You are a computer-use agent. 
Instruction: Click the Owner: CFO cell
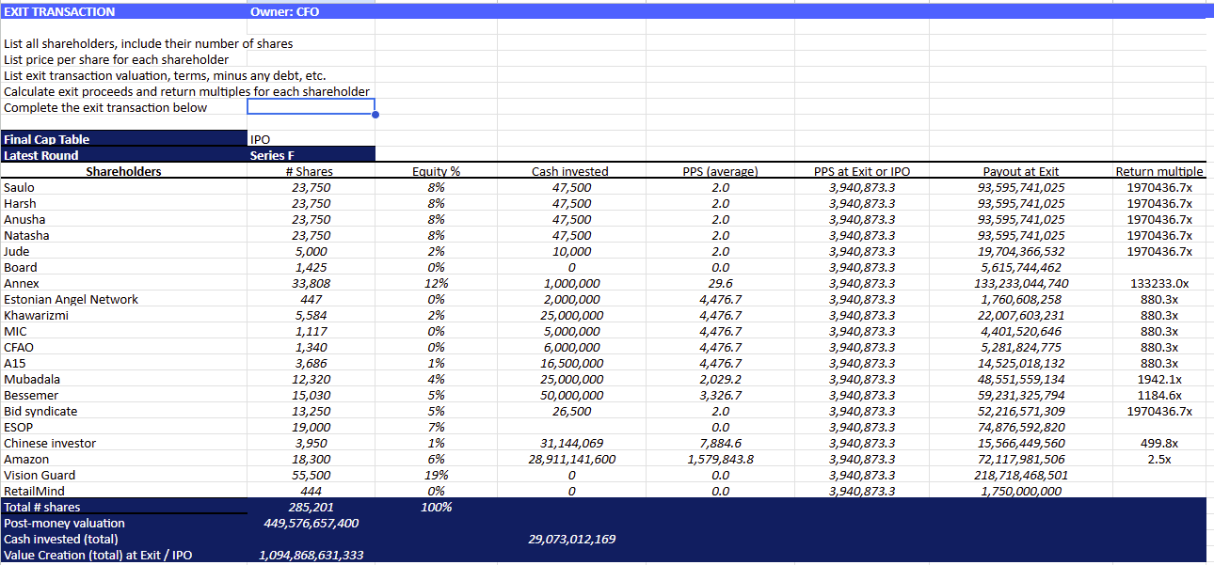click(x=284, y=12)
